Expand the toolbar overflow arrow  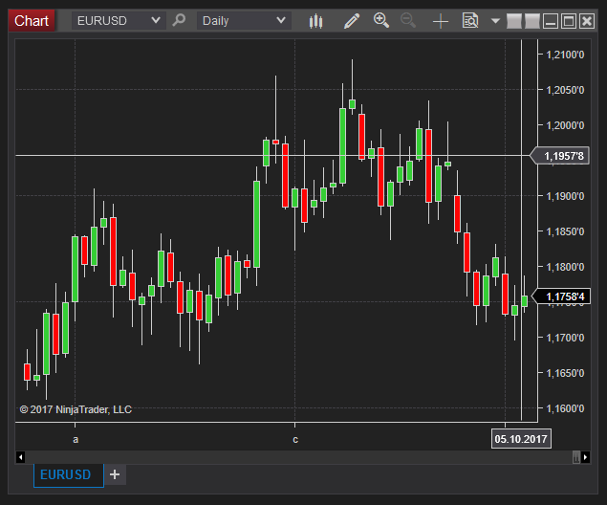coord(495,20)
